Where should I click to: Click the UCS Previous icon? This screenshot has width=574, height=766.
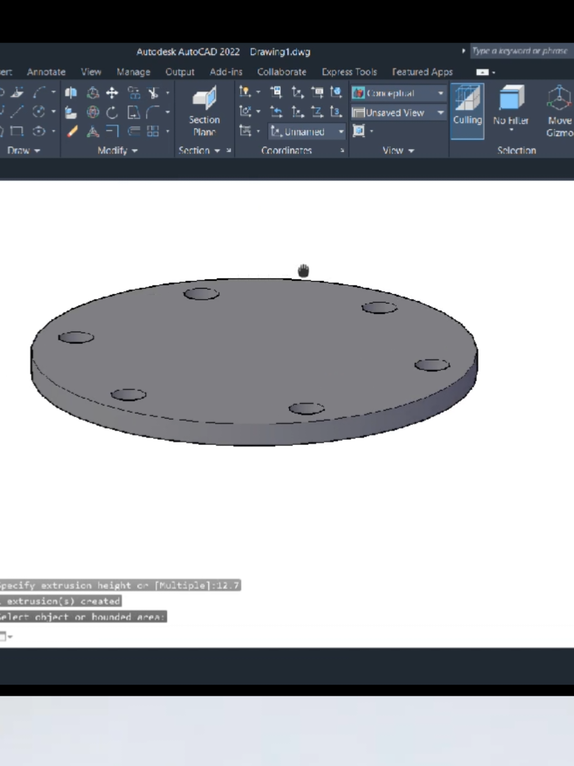click(x=276, y=112)
